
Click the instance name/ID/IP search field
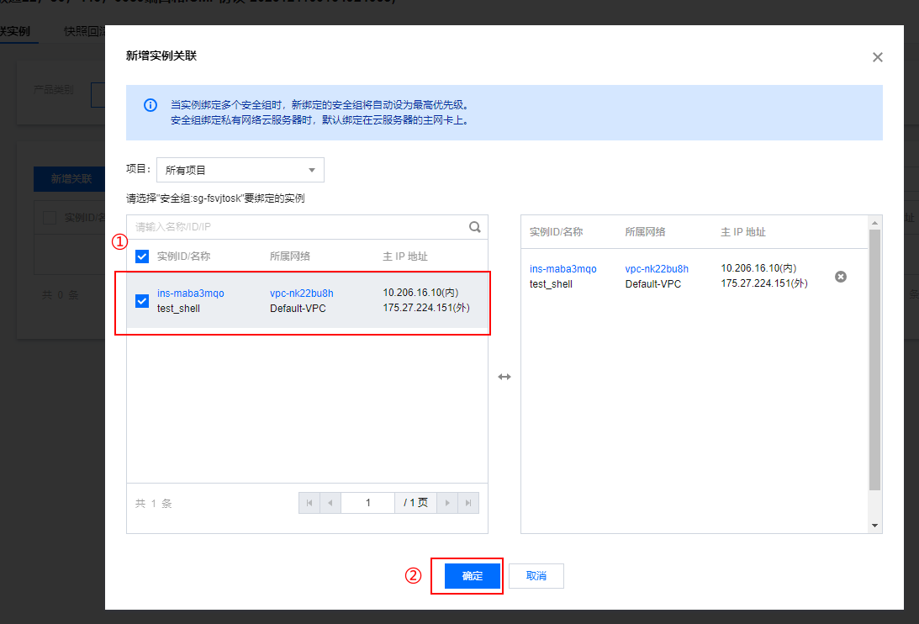[298, 226]
